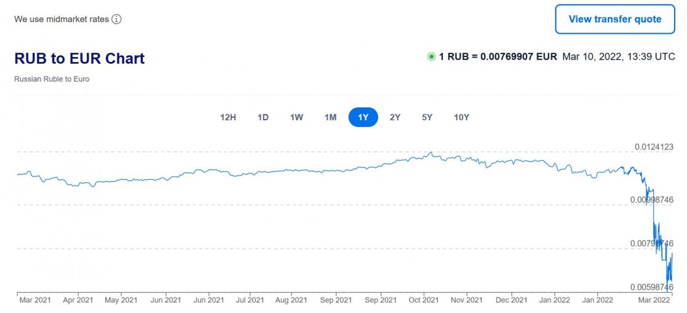
Task: Click the Oct 2021 x-axis marker
Action: pos(424,300)
